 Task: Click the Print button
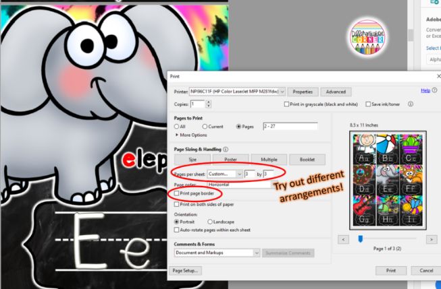391,271
